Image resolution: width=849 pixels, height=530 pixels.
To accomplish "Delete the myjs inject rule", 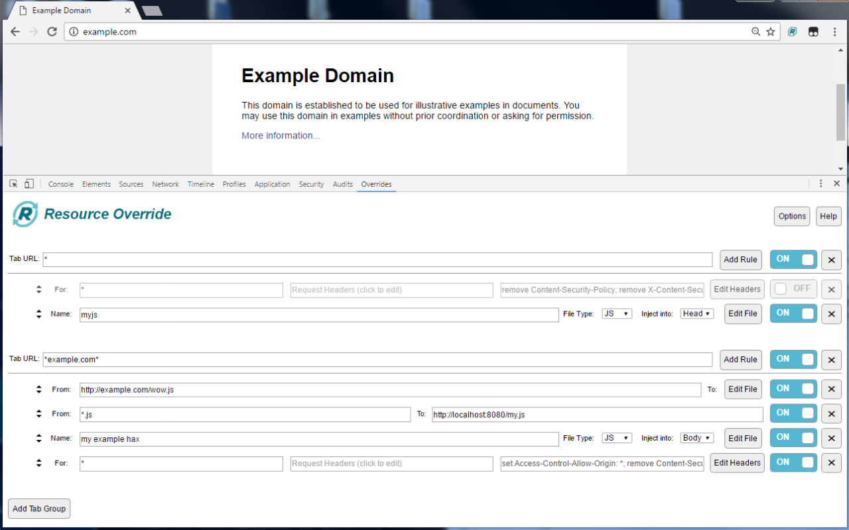I will (831, 314).
